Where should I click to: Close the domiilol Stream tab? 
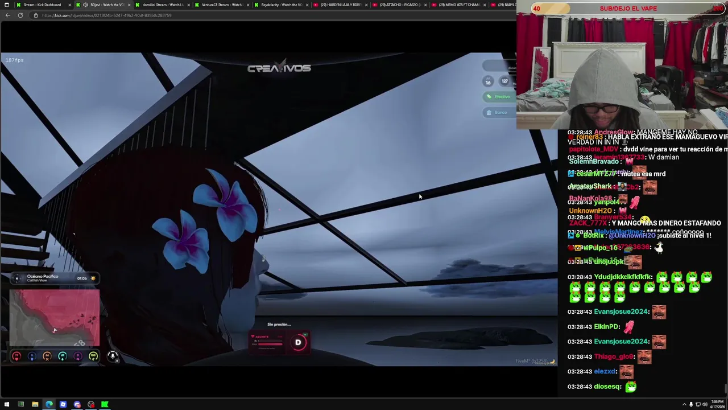pos(188,5)
